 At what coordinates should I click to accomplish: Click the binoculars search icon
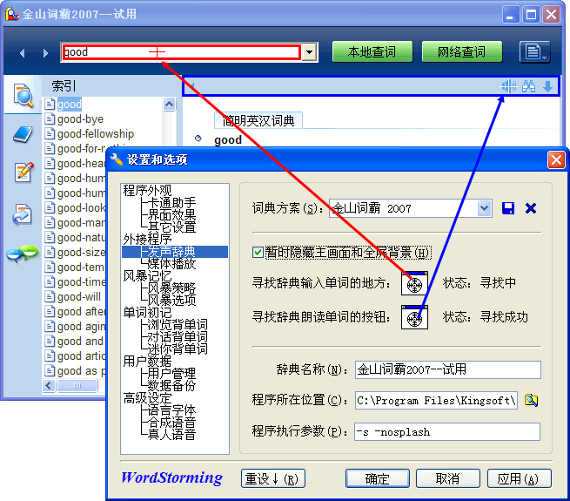(x=528, y=86)
